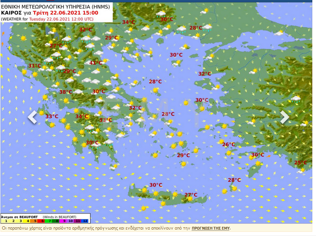
Task: Select the 25°C label at the far right
Action: pos(300,163)
